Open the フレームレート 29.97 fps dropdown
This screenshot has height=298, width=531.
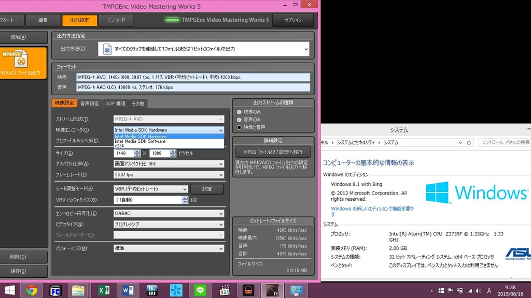coord(169,175)
